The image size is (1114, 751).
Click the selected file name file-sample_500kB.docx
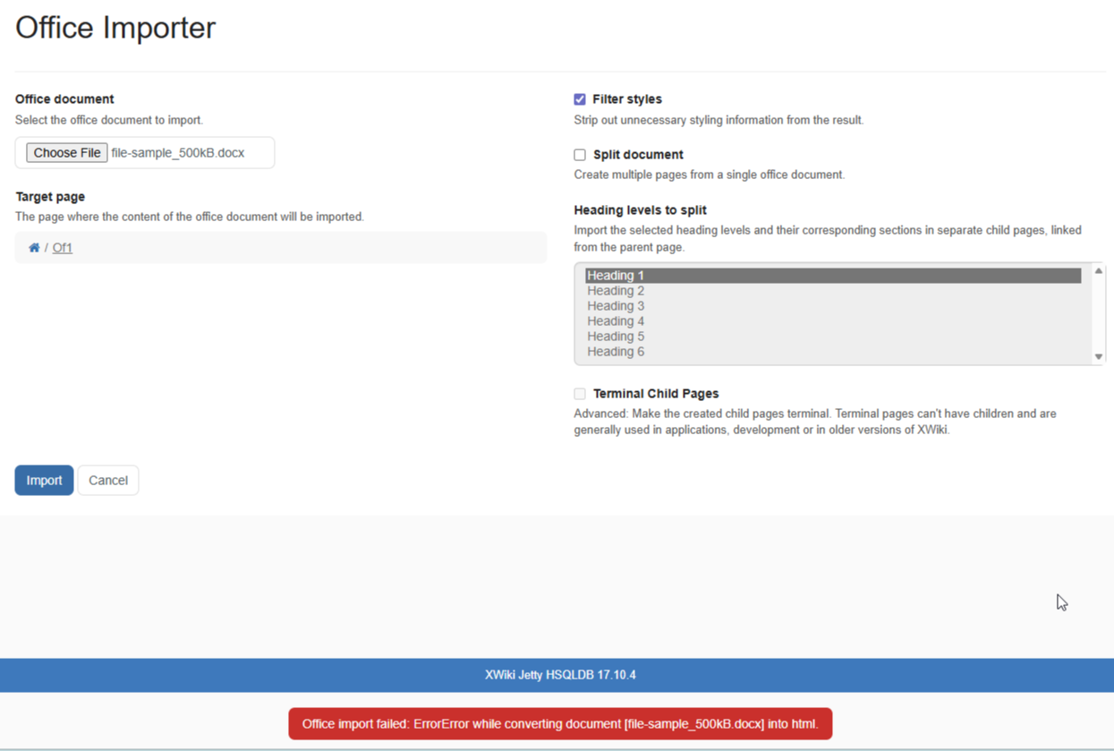pos(178,153)
